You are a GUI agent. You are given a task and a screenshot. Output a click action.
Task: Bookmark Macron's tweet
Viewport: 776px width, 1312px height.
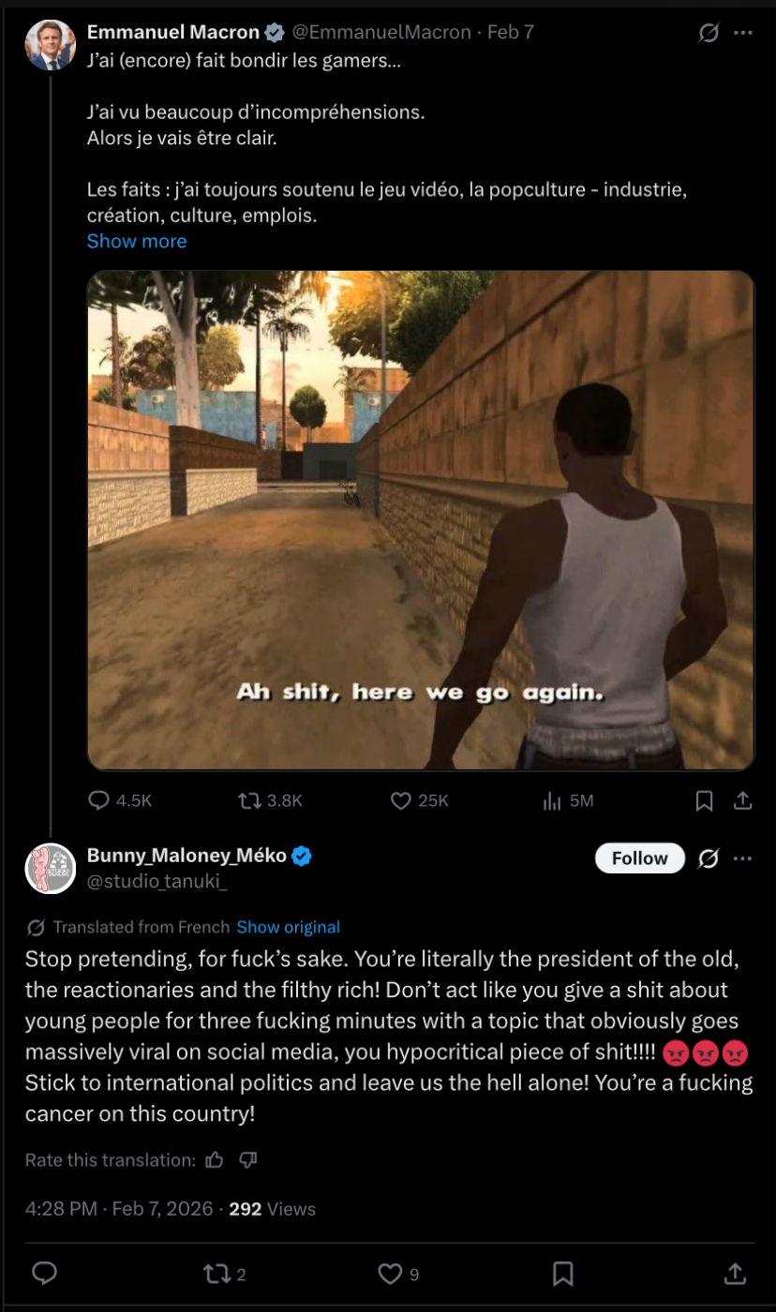[705, 800]
